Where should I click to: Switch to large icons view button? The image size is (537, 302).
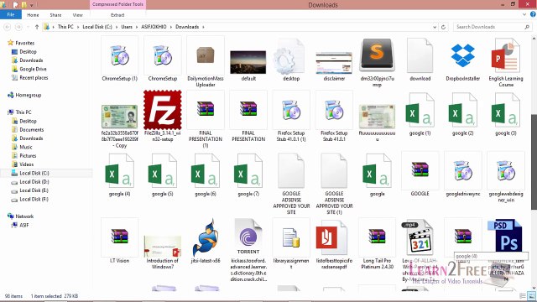(x=531, y=296)
